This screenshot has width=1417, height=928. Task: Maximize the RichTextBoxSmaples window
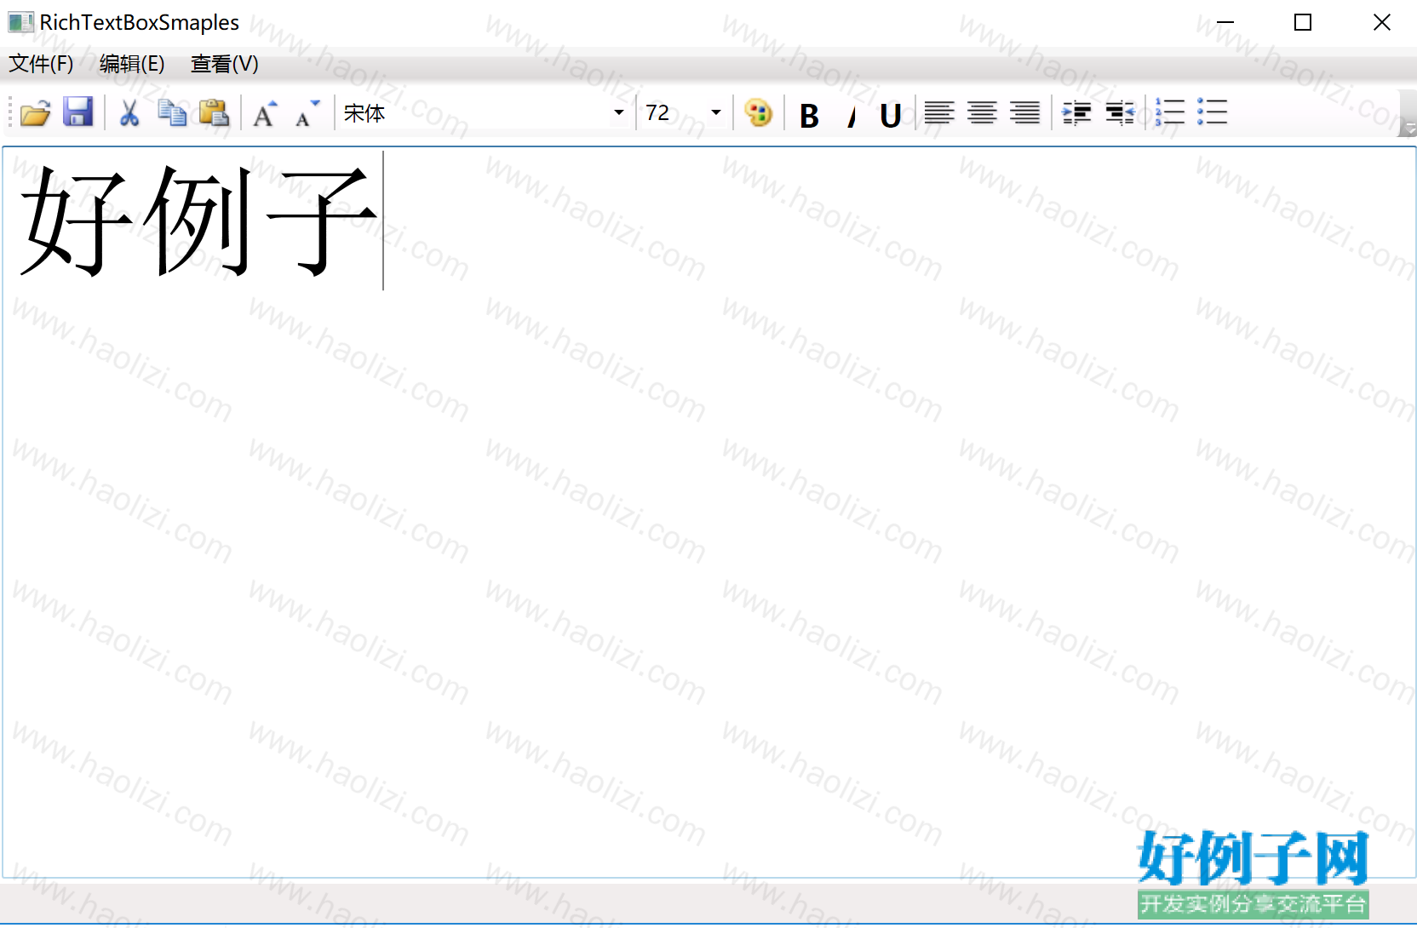[x=1303, y=22]
